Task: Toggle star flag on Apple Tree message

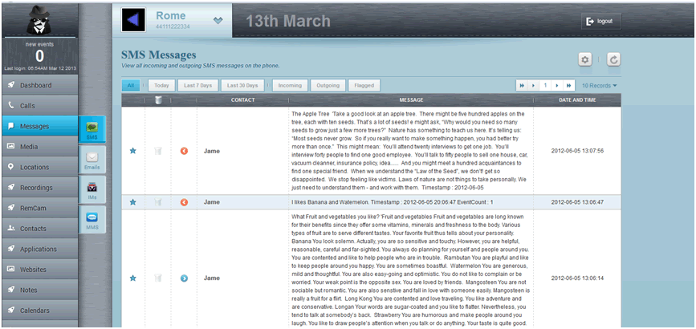Action: (x=133, y=150)
